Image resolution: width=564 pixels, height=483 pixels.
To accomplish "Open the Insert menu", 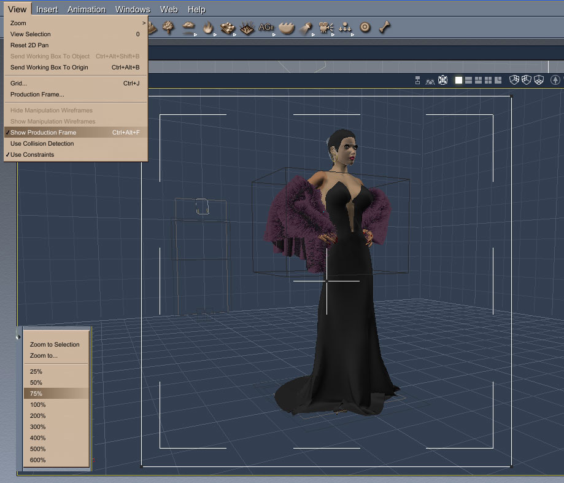I will pyautogui.click(x=47, y=9).
